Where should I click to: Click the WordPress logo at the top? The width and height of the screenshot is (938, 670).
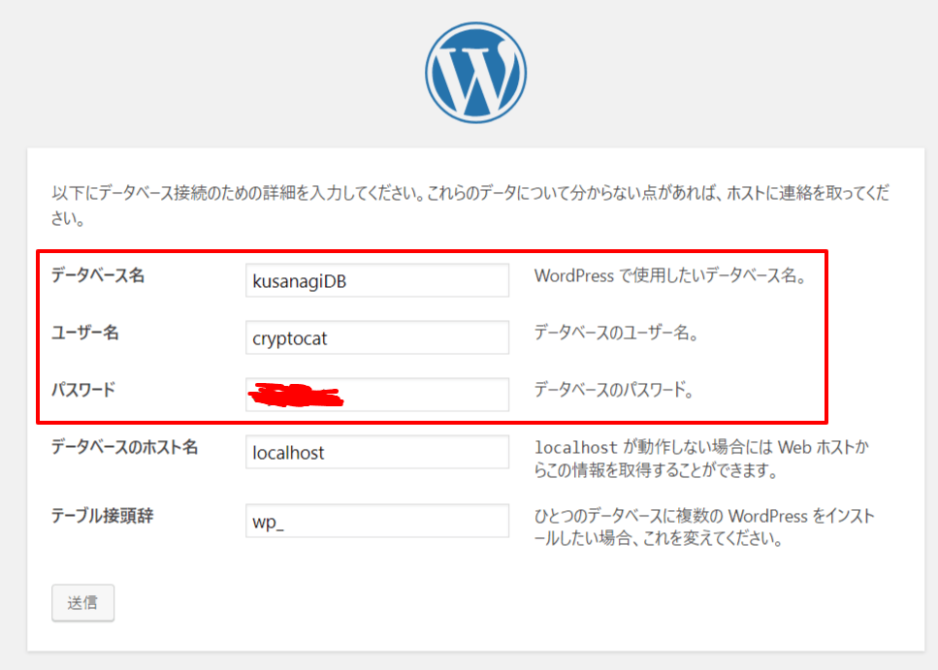475,71
